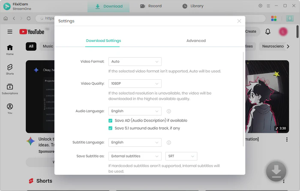Click the Settings dialog vertical scrollbar
Image resolution: width=300 pixels, height=191 pixels.
pos(243,98)
